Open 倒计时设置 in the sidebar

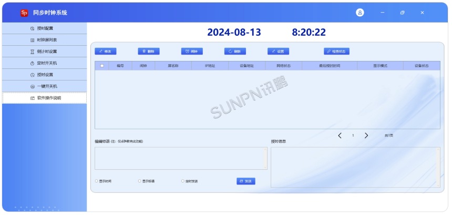pos(44,52)
